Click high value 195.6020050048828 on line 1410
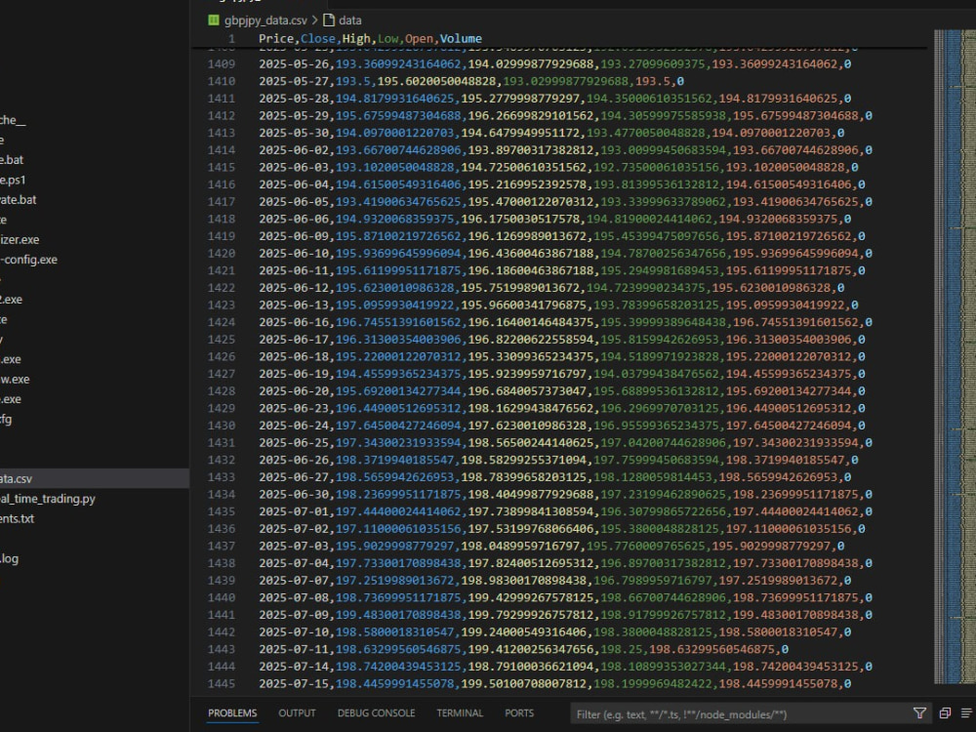This screenshot has height=732, width=976. [436, 81]
